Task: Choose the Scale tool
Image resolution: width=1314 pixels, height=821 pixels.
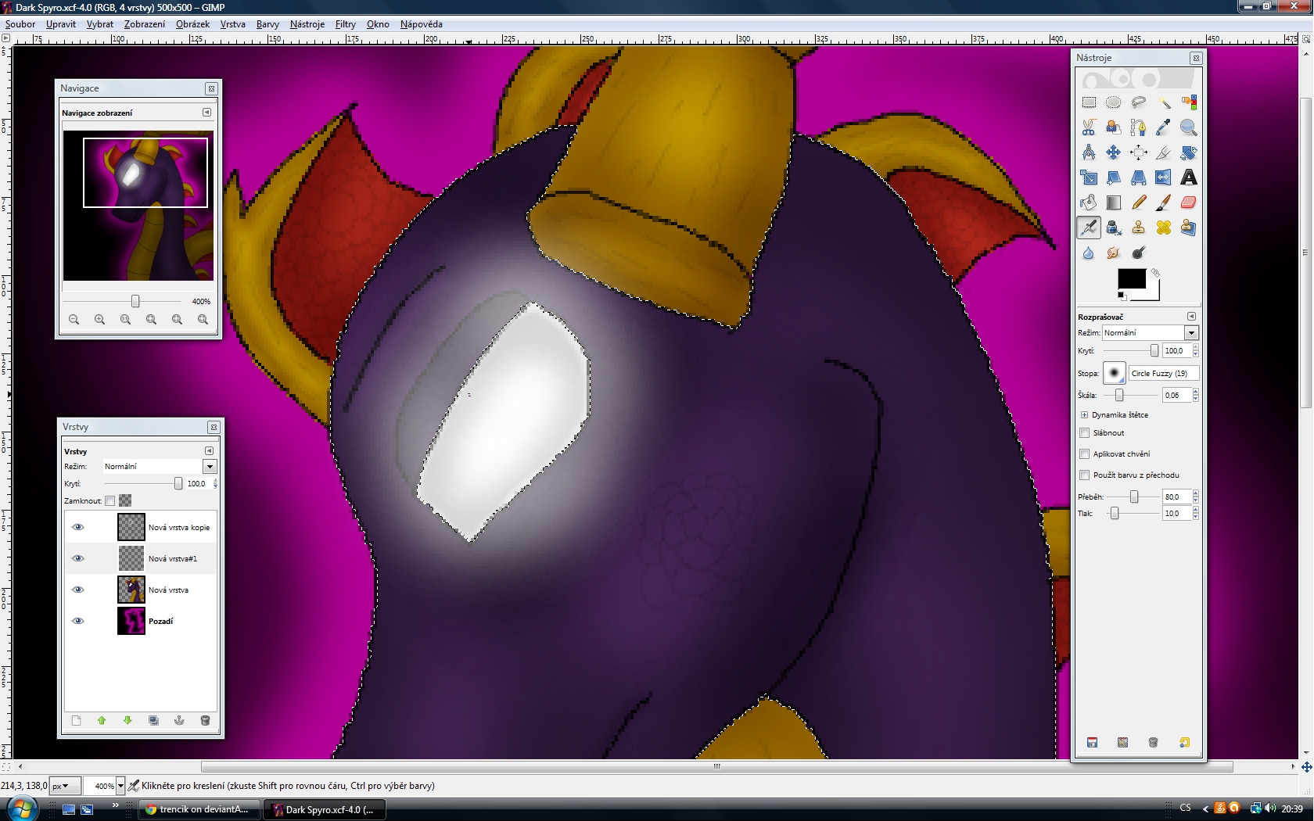Action: [x=1089, y=177]
